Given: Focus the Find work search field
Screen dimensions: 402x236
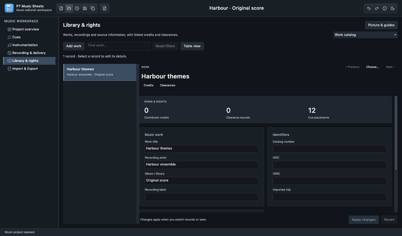Looking at the screenshot, I should point(118,46).
